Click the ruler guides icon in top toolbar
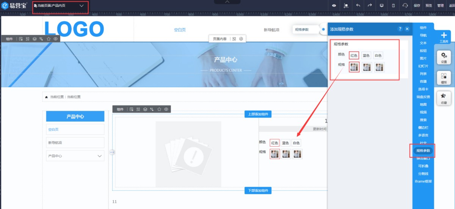455x209 pixels. coord(346,6)
